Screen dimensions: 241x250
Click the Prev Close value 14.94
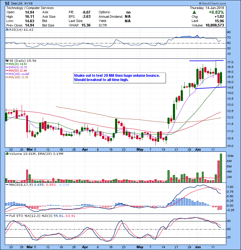[30, 25]
